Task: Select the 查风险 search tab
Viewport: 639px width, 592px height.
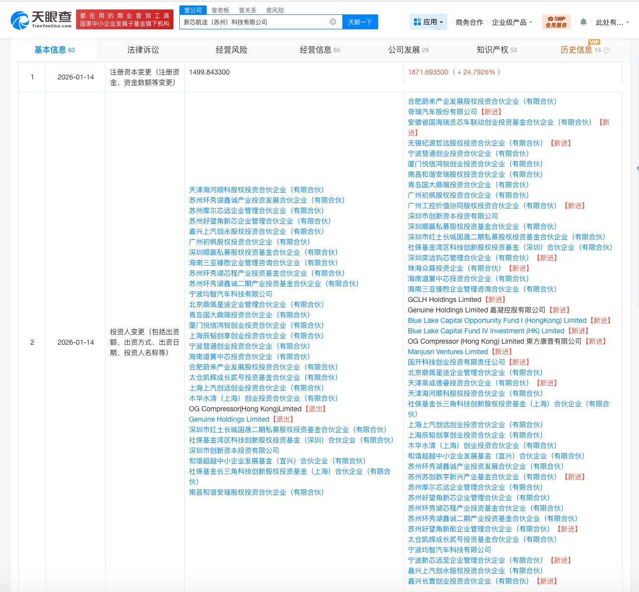Action: [275, 10]
